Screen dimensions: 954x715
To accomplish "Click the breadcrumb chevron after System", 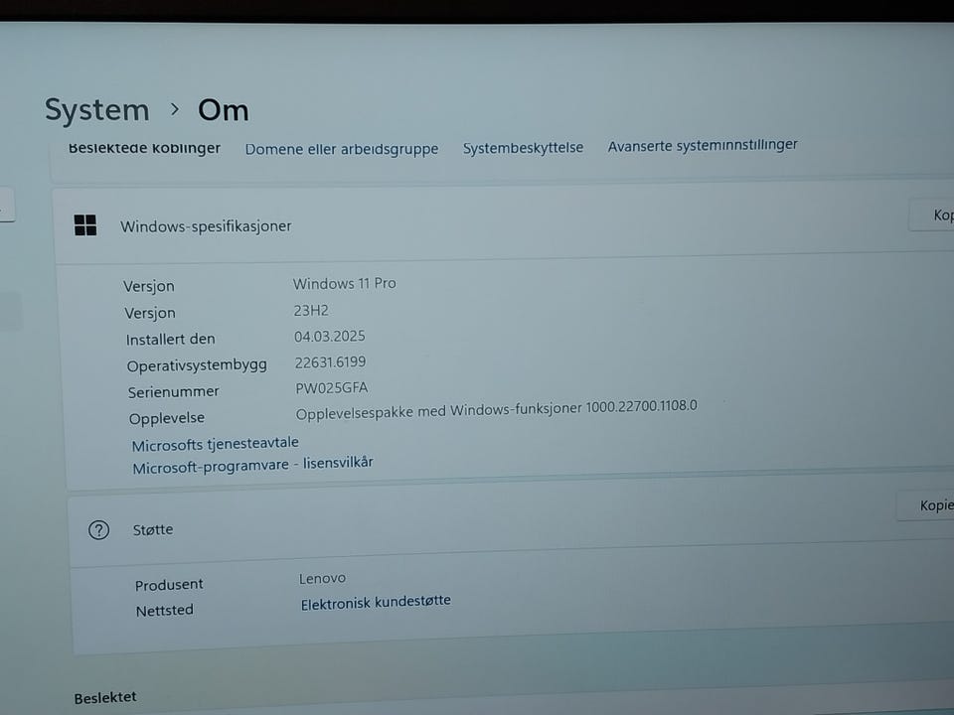I will 175,109.
